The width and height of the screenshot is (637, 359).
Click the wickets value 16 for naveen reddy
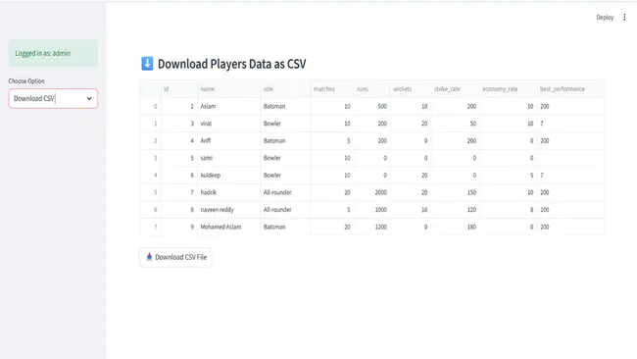tap(411, 210)
